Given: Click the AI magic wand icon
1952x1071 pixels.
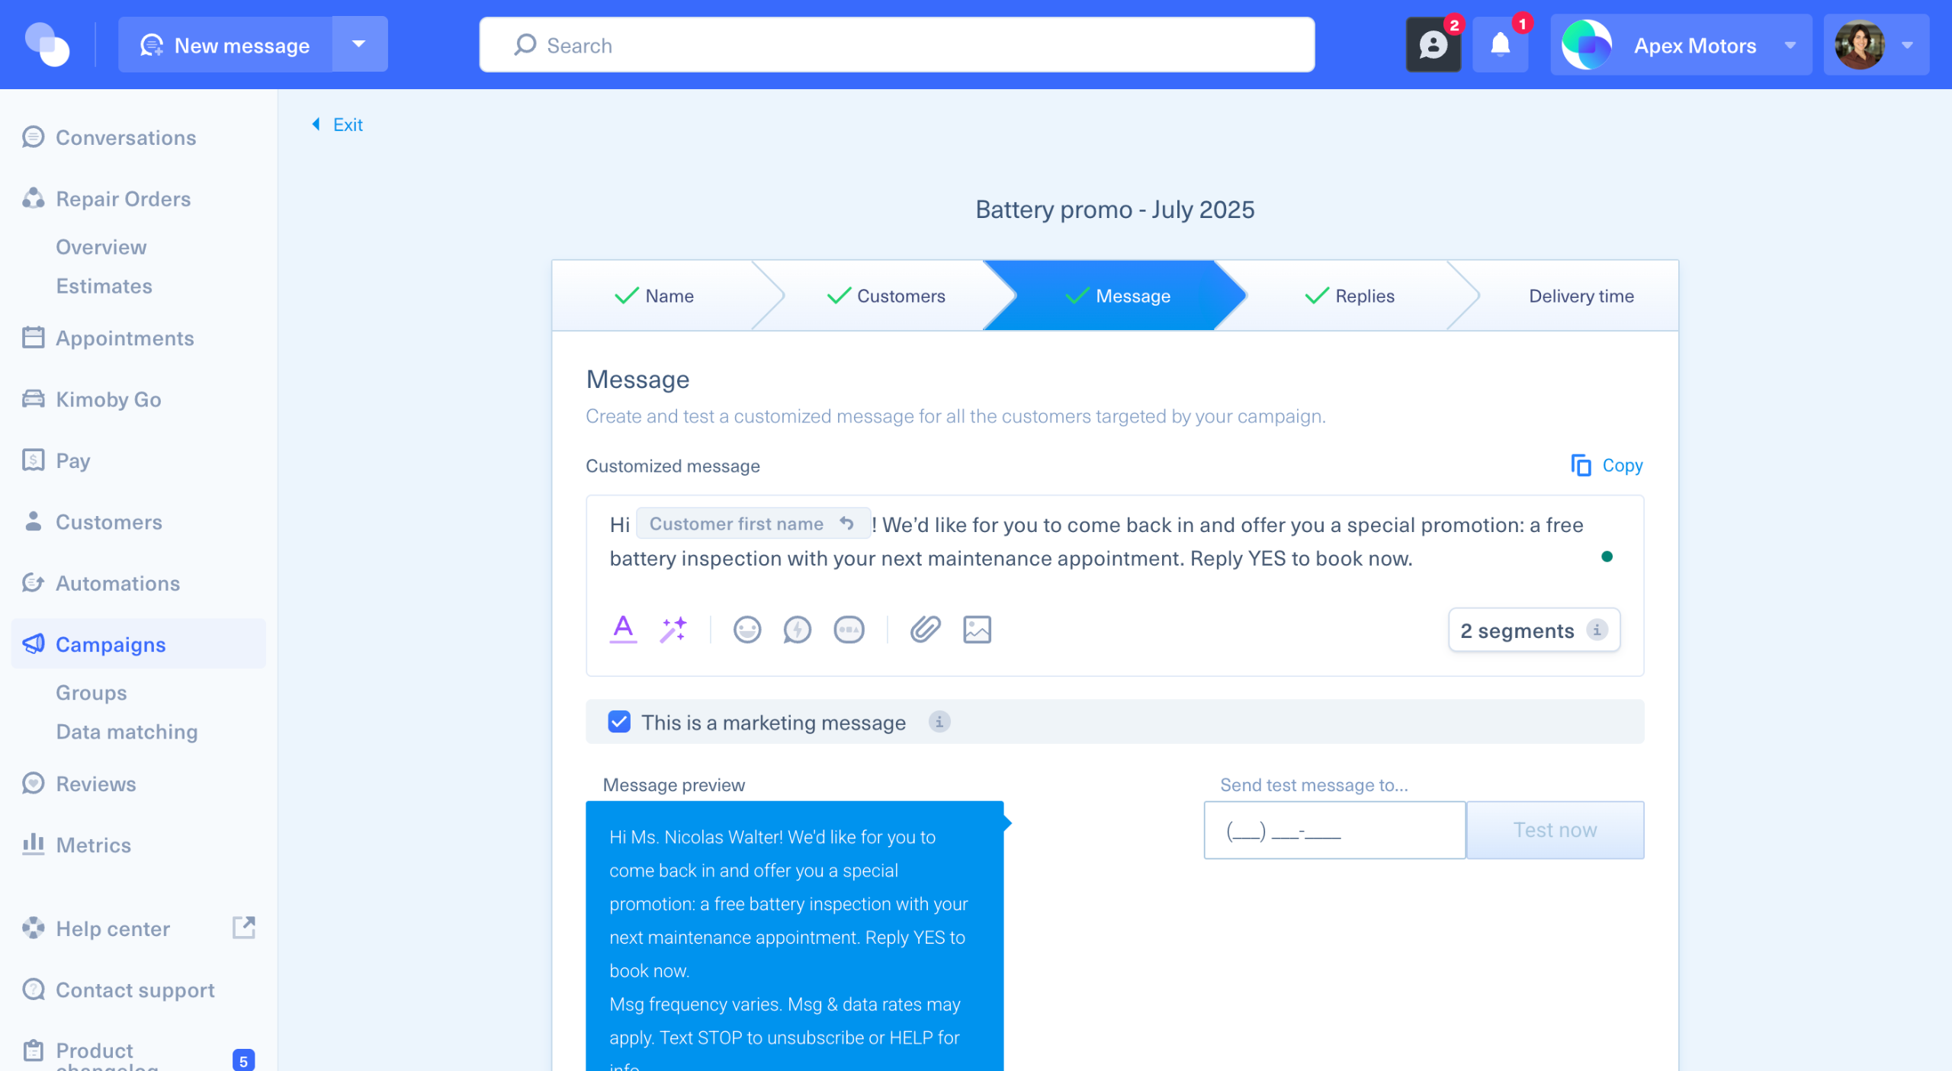Looking at the screenshot, I should [673, 630].
